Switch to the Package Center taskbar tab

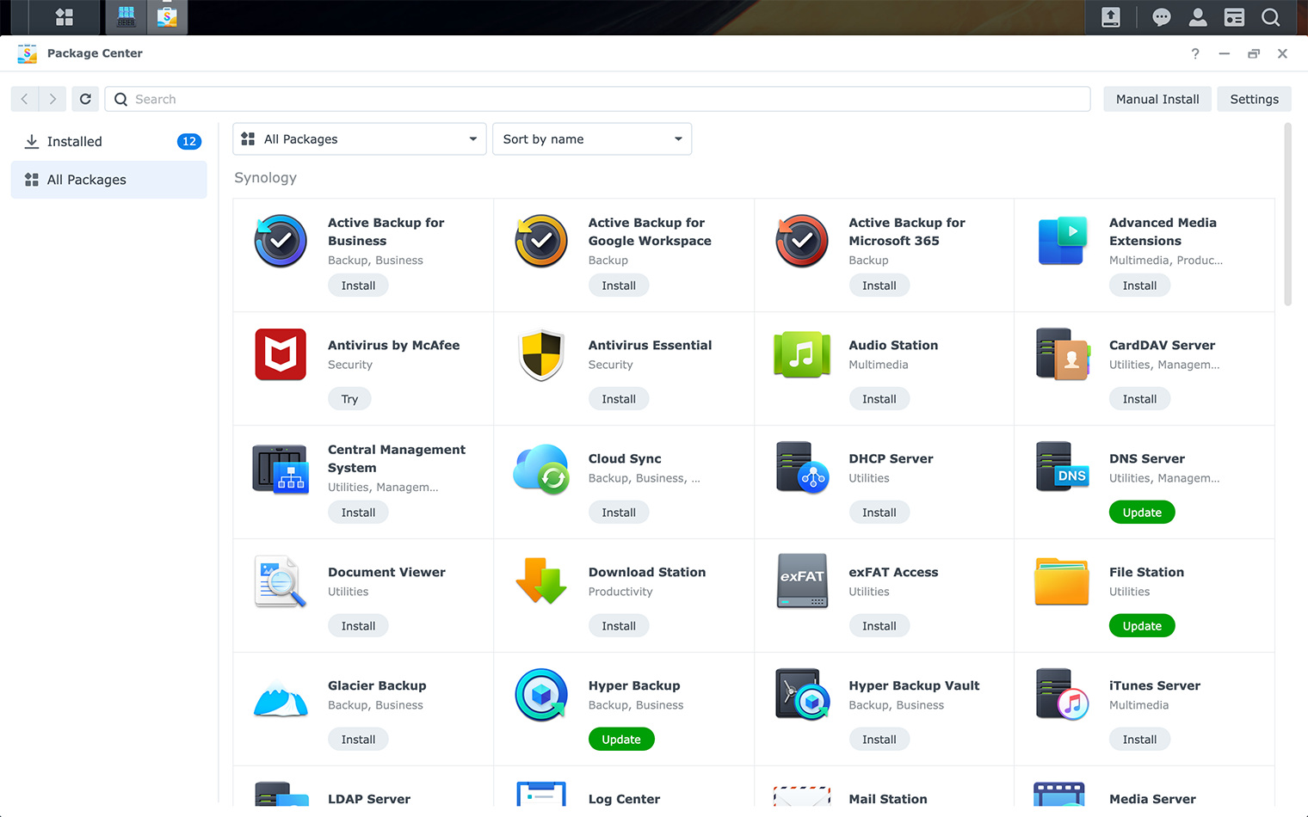pos(167,17)
